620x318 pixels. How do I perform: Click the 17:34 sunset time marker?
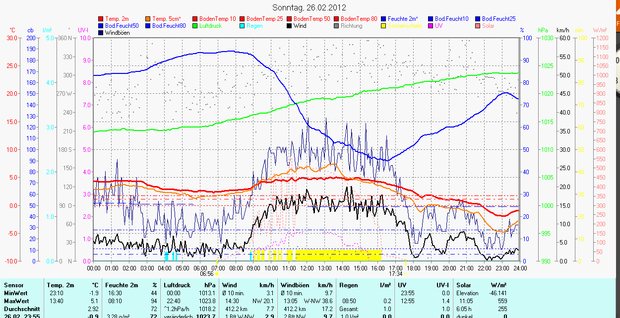pos(395,273)
